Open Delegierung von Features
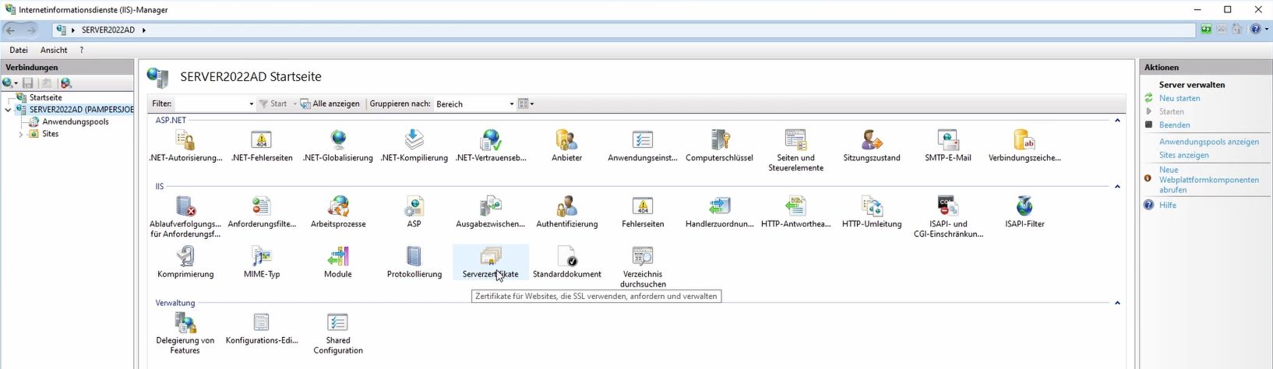1273x369 pixels. (185, 333)
